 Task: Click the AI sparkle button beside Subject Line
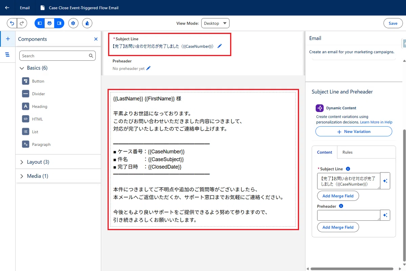pos(385,181)
